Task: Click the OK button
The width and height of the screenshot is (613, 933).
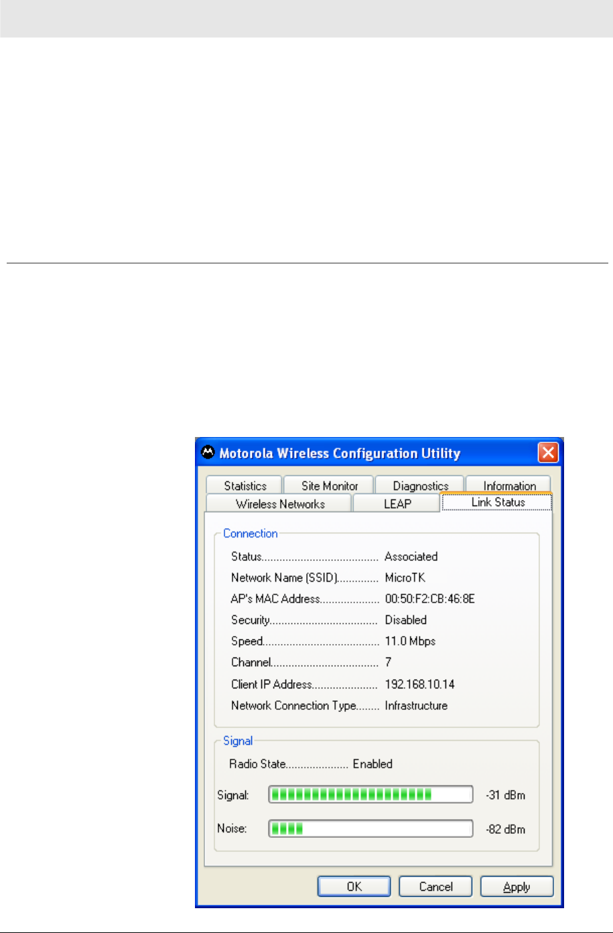Action: [354, 886]
